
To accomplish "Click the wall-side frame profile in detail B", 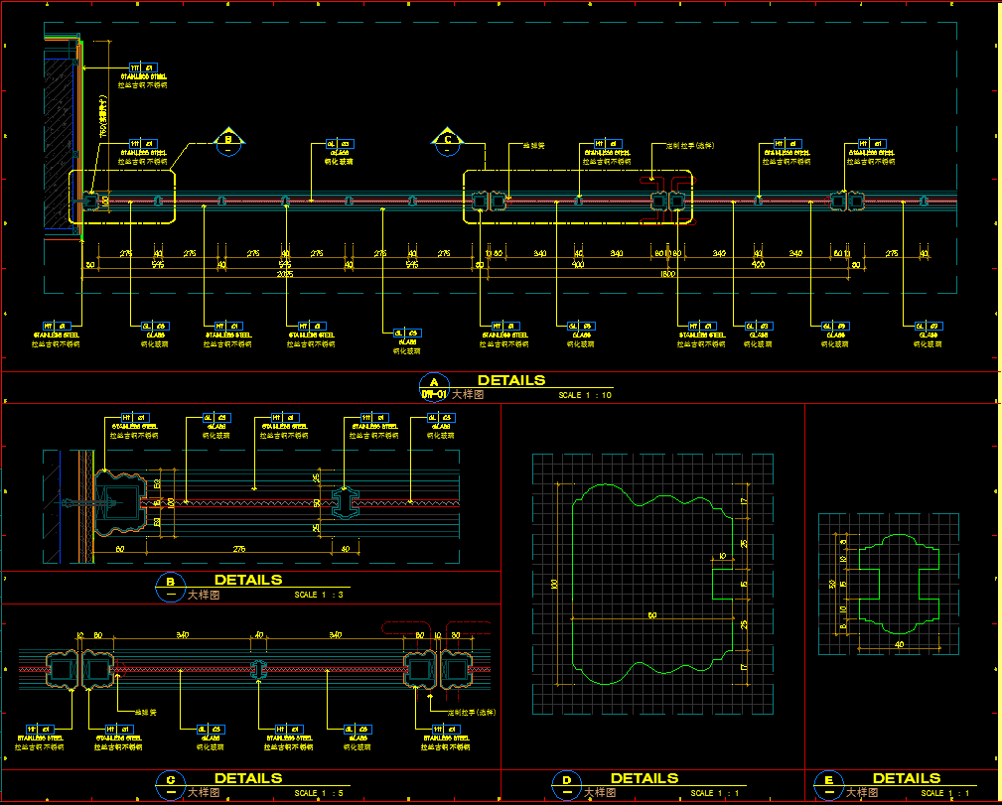I will coord(119,503).
